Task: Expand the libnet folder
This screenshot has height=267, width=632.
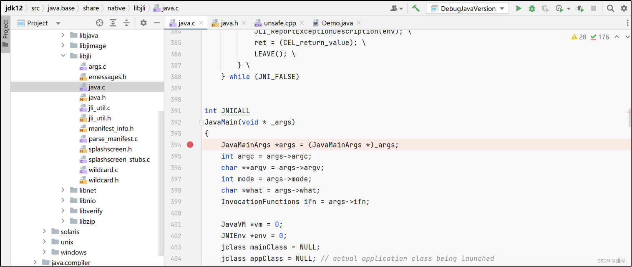Action: tap(63, 190)
